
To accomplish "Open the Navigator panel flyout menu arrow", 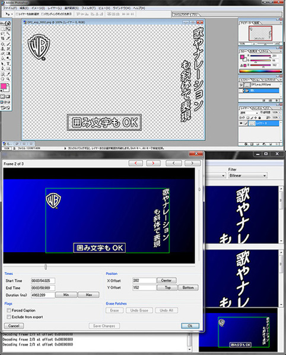I will pos(281,23).
